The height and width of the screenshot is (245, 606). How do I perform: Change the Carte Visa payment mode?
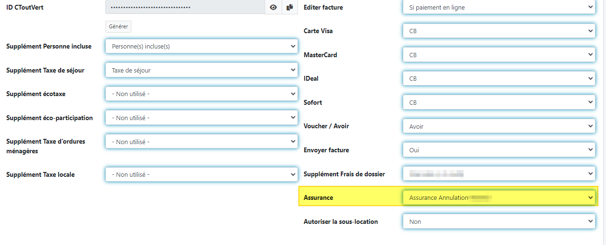click(x=499, y=31)
